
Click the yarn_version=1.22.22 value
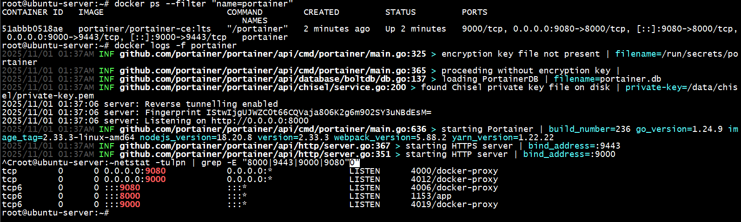pyautogui.click(x=503, y=137)
